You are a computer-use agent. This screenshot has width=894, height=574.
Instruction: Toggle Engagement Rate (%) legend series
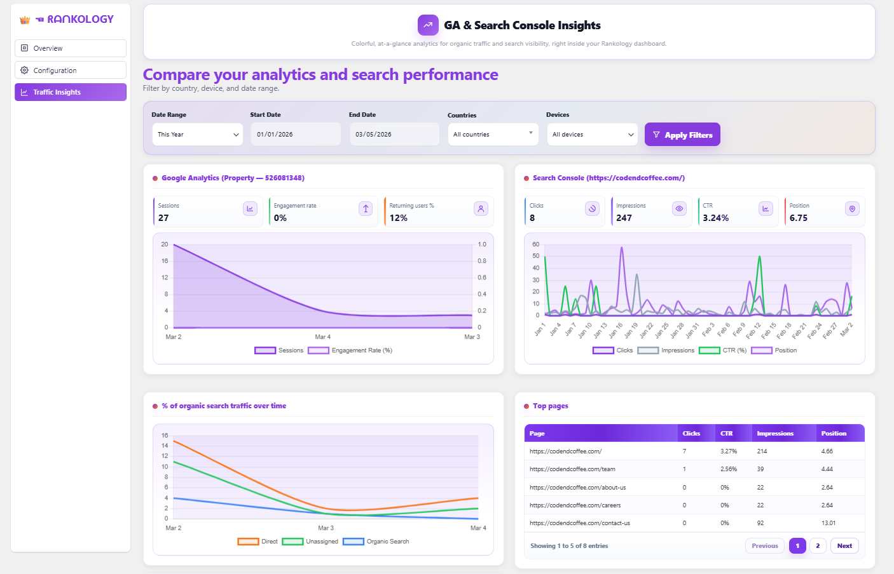[x=350, y=350]
